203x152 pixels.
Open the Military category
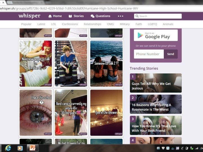125,24
